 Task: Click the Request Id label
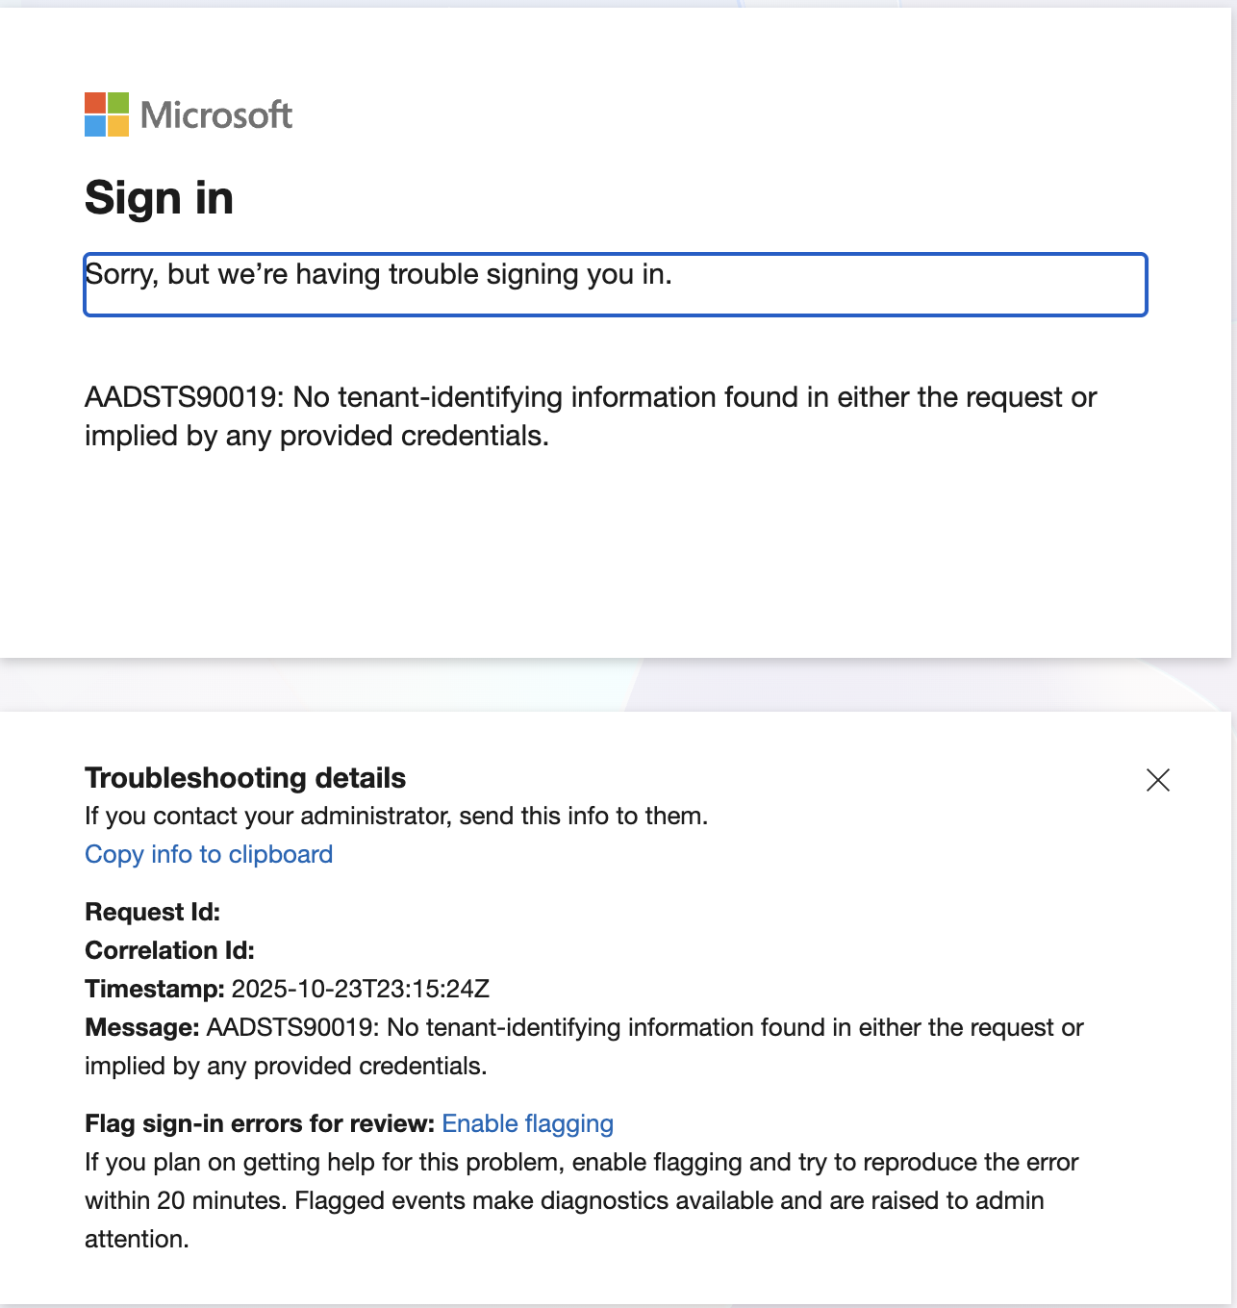tap(153, 912)
